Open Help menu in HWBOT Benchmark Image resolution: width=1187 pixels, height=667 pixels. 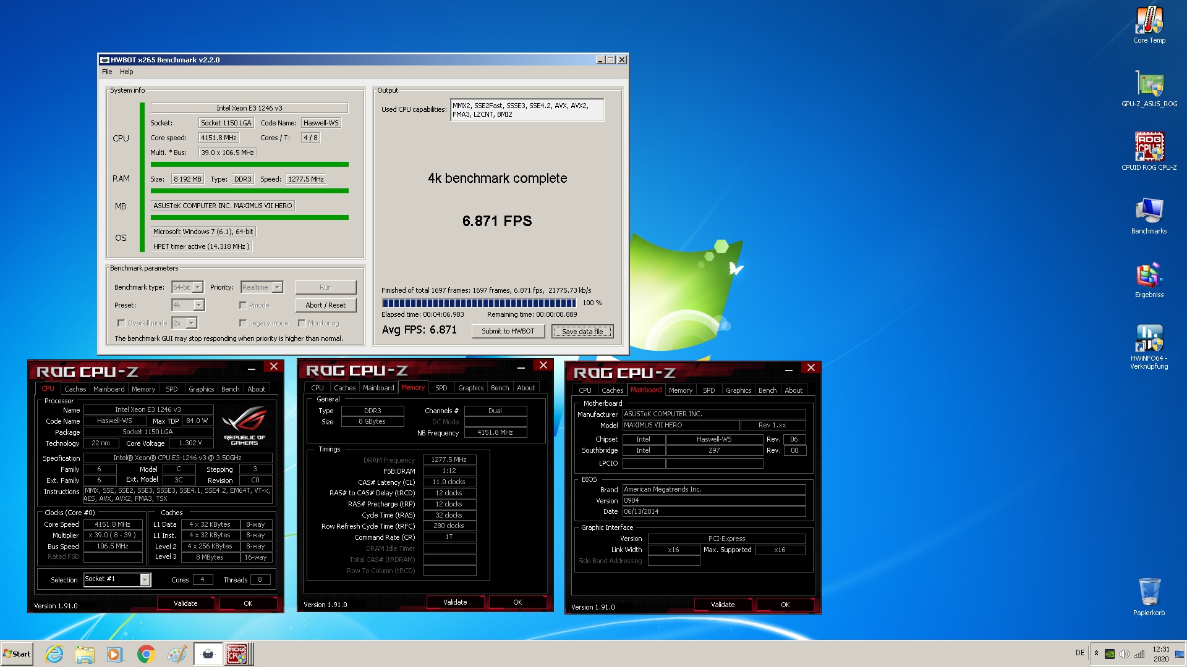[126, 72]
